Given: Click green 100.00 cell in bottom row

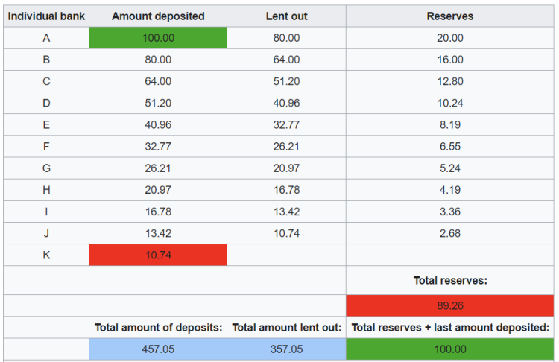Looking at the screenshot, I should click(x=449, y=349).
